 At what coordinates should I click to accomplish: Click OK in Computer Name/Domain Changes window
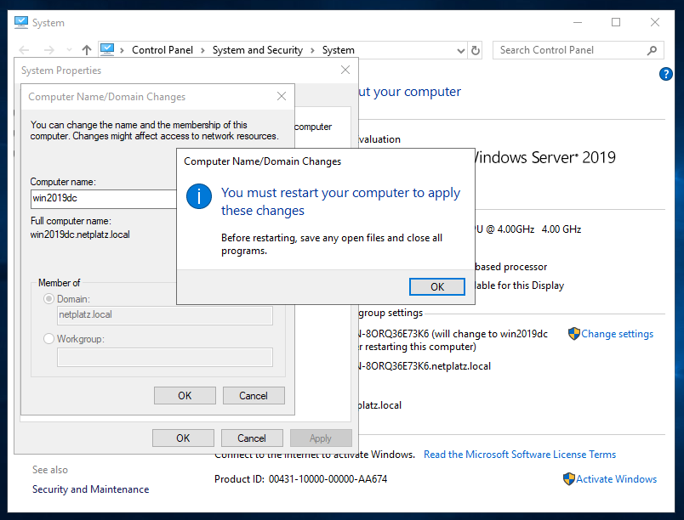(185, 395)
